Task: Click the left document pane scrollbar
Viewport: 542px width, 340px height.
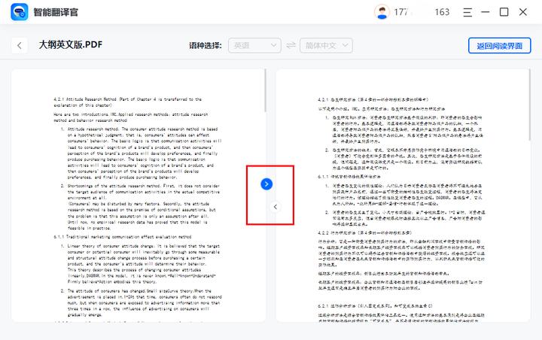Action: point(265,90)
